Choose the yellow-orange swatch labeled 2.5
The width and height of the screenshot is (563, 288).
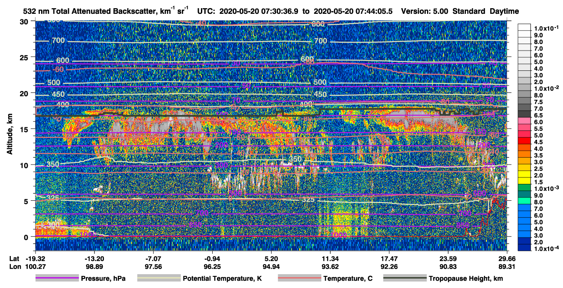pos(525,168)
